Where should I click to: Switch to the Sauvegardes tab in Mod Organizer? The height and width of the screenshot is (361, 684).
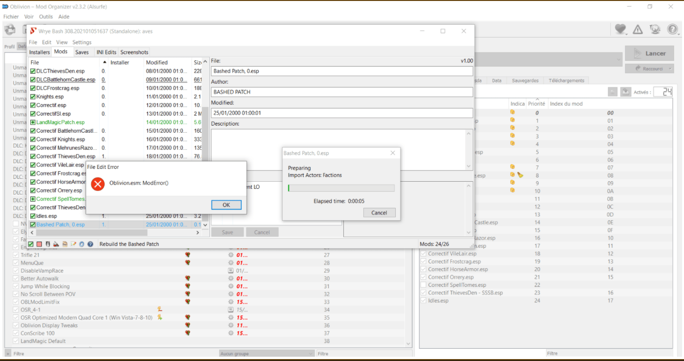click(x=525, y=80)
